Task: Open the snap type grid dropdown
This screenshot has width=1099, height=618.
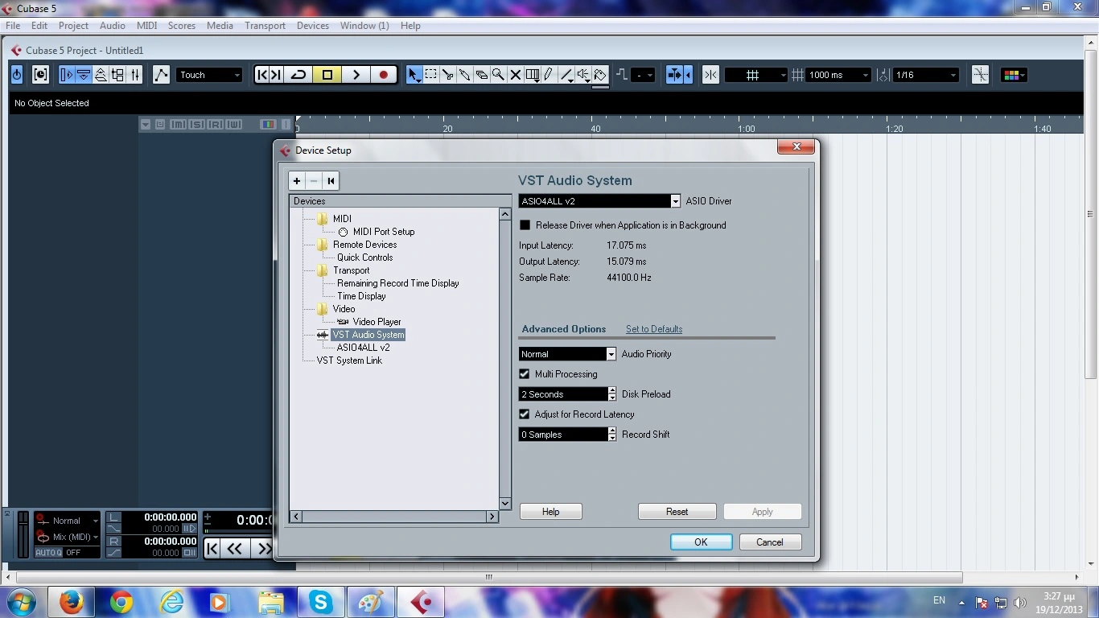Action: pyautogui.click(x=756, y=75)
